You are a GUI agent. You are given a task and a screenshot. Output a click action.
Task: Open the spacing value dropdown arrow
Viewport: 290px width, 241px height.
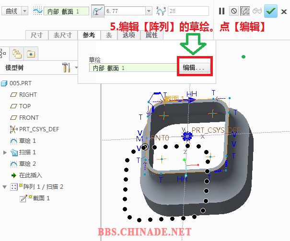149,11
